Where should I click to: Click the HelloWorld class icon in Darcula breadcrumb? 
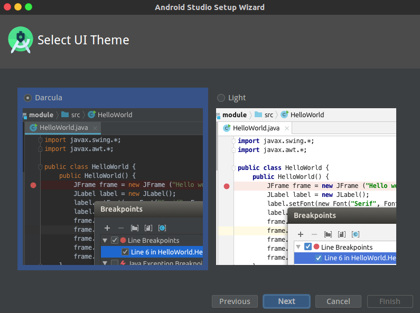click(x=91, y=115)
